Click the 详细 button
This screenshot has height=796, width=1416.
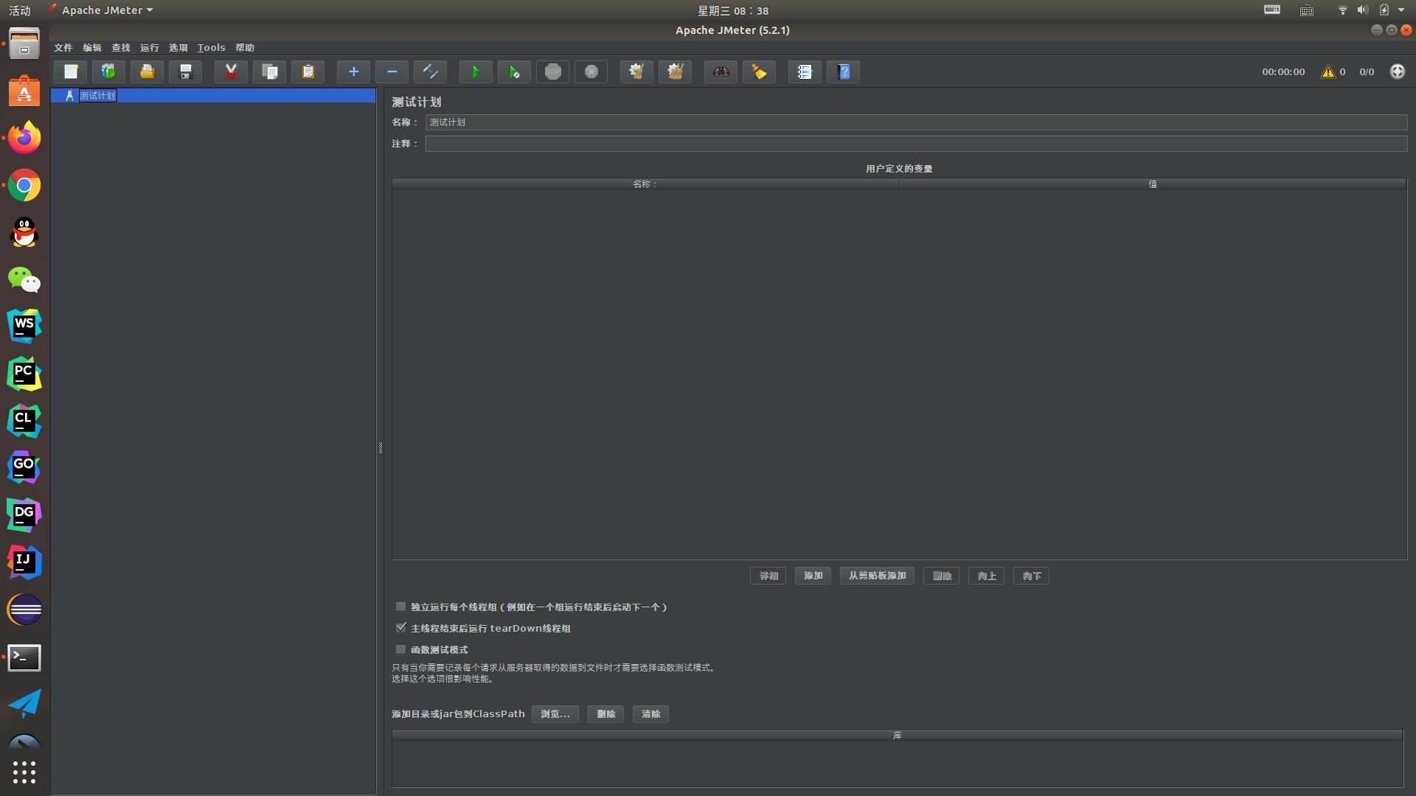[x=768, y=576]
